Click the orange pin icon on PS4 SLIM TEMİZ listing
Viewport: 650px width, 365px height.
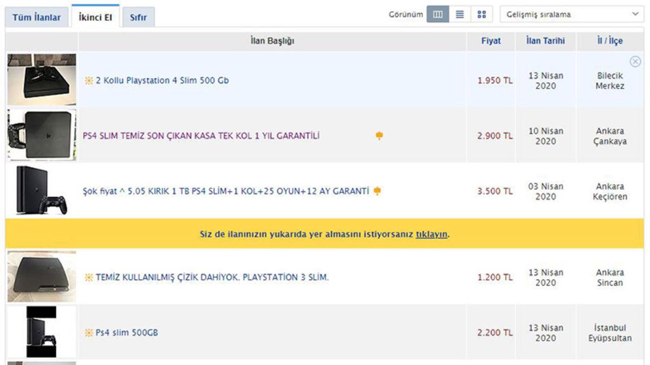click(379, 136)
